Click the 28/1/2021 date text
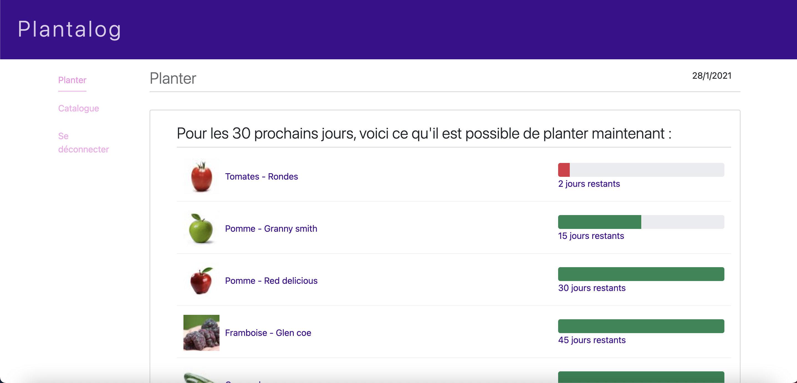797x383 pixels. [x=712, y=76]
